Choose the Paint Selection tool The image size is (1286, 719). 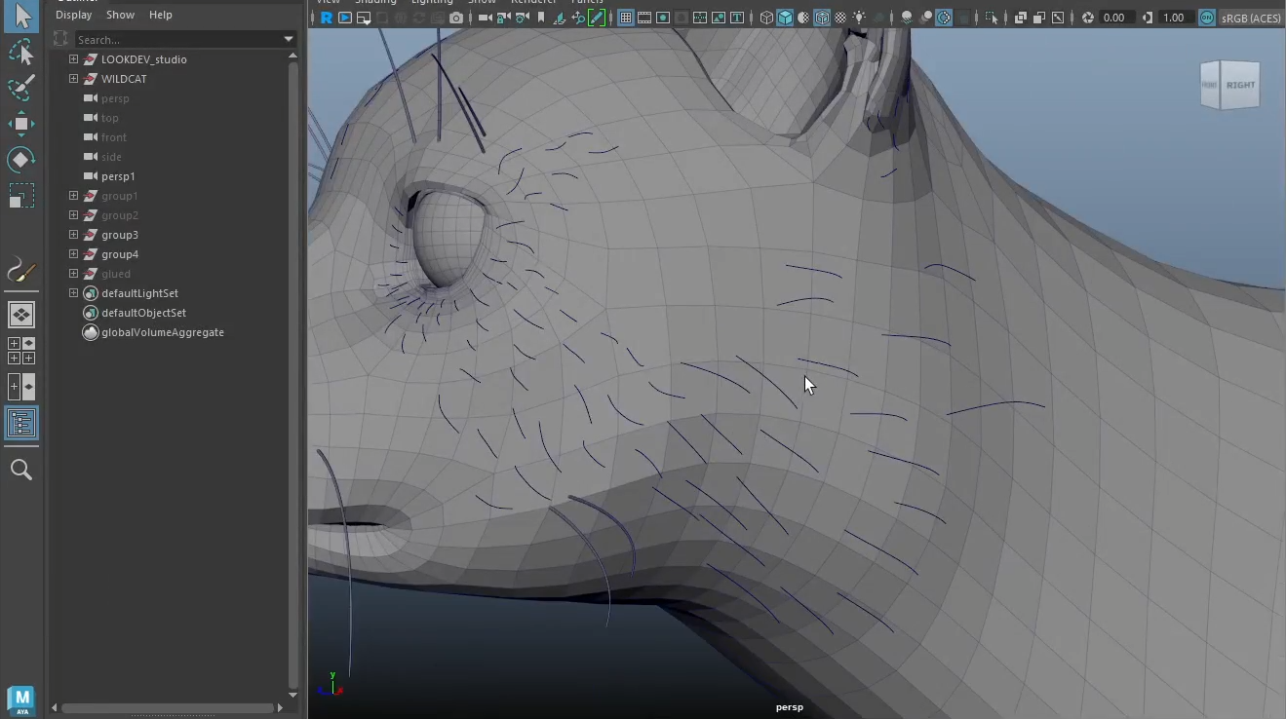21,88
